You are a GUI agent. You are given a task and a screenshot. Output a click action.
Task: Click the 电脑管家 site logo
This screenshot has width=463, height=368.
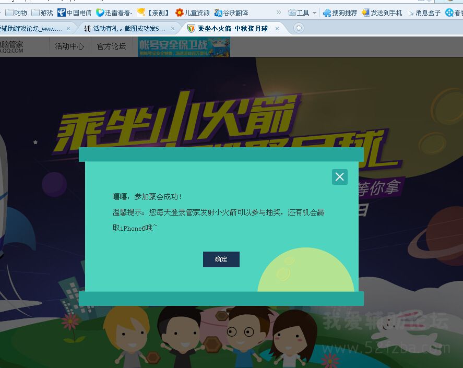11,46
